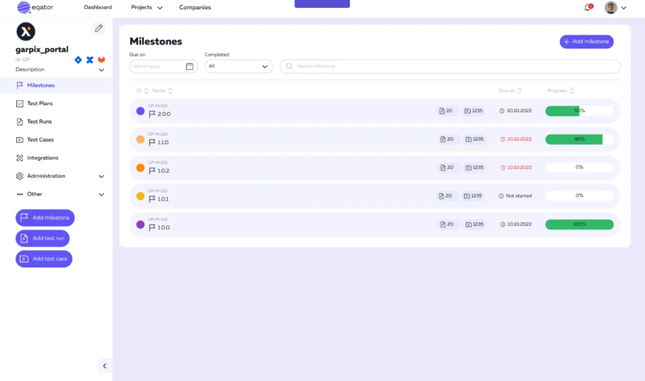
Task: Sort by the Progress column header
Action: (x=560, y=91)
